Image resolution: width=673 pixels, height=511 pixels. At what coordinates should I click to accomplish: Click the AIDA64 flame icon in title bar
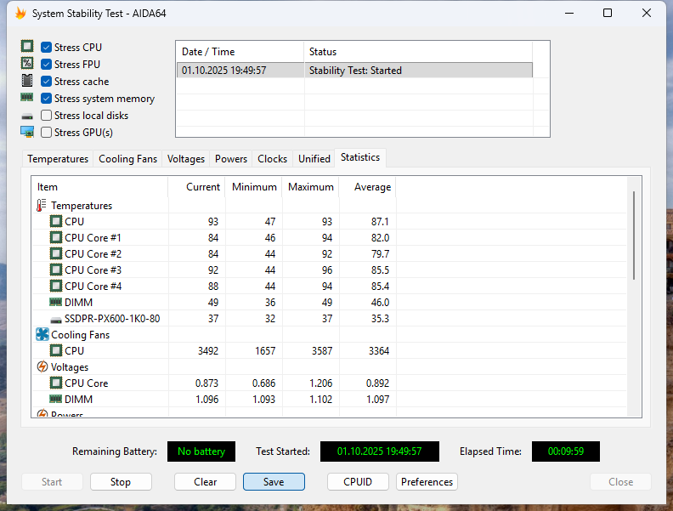coord(20,14)
